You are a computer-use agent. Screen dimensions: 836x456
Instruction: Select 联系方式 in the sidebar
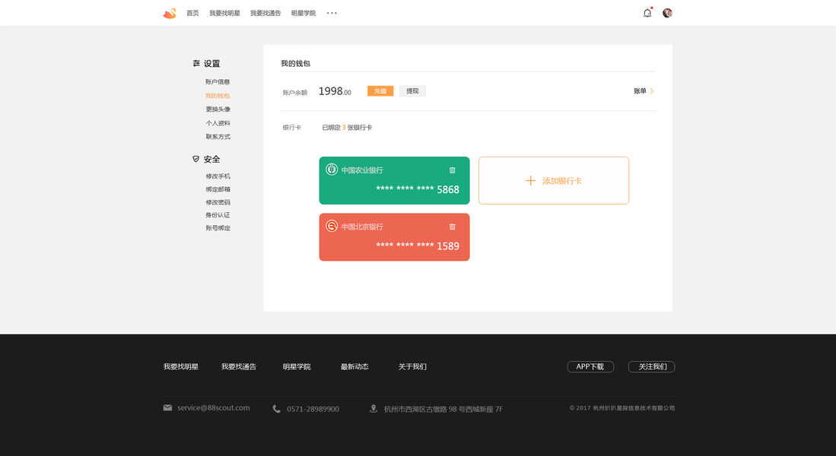(218, 137)
